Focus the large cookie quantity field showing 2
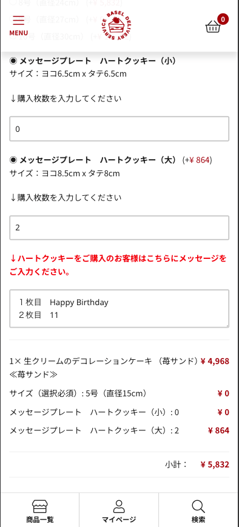Image resolution: width=239 pixels, height=527 pixels. click(x=119, y=227)
